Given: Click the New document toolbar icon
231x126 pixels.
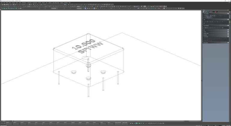Looking at the screenshot, I should point(2,5).
